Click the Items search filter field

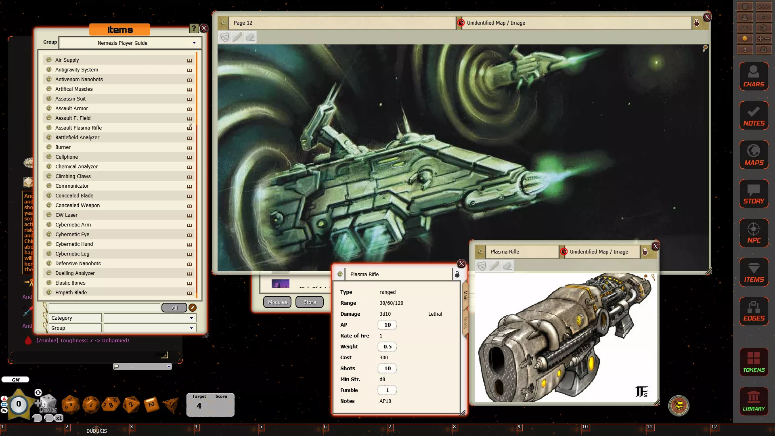104,308
